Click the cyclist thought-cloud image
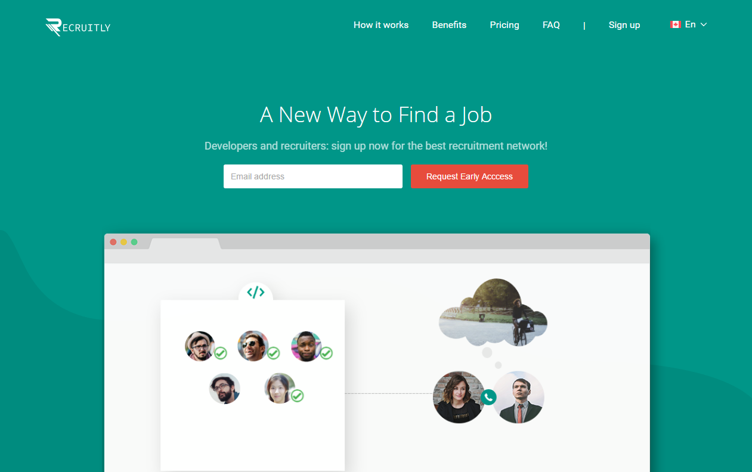The image size is (752, 472). point(493,312)
